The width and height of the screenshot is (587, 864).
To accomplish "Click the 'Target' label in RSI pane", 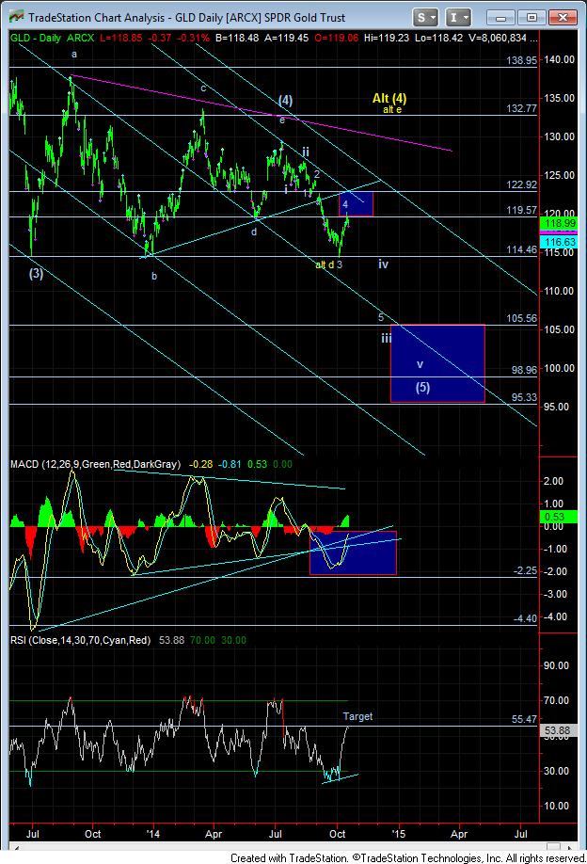I will (357, 716).
